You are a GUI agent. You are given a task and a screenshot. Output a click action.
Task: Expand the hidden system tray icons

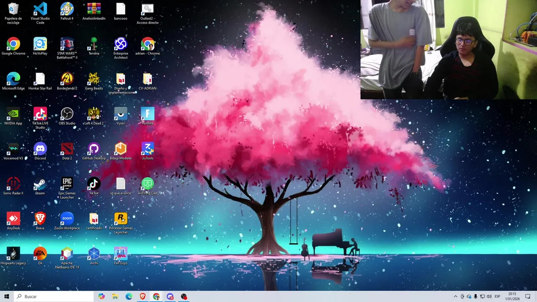click(456, 297)
